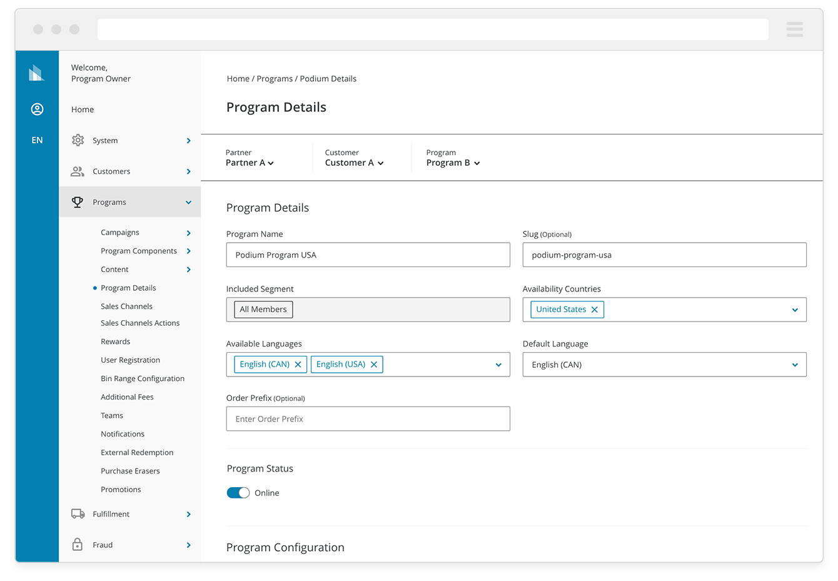Viewport: 838px width, 581px height.
Task: Click the Content menu label
Action: coord(114,270)
